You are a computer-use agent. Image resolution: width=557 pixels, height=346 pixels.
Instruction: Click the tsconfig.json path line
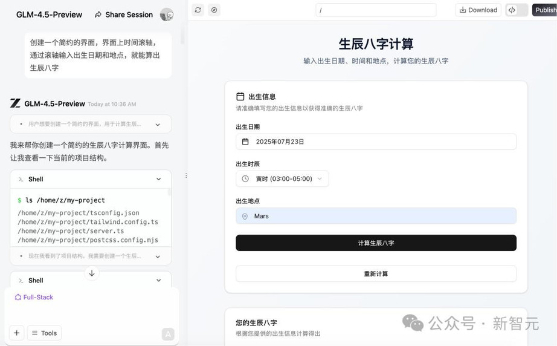pyautogui.click(x=79, y=213)
